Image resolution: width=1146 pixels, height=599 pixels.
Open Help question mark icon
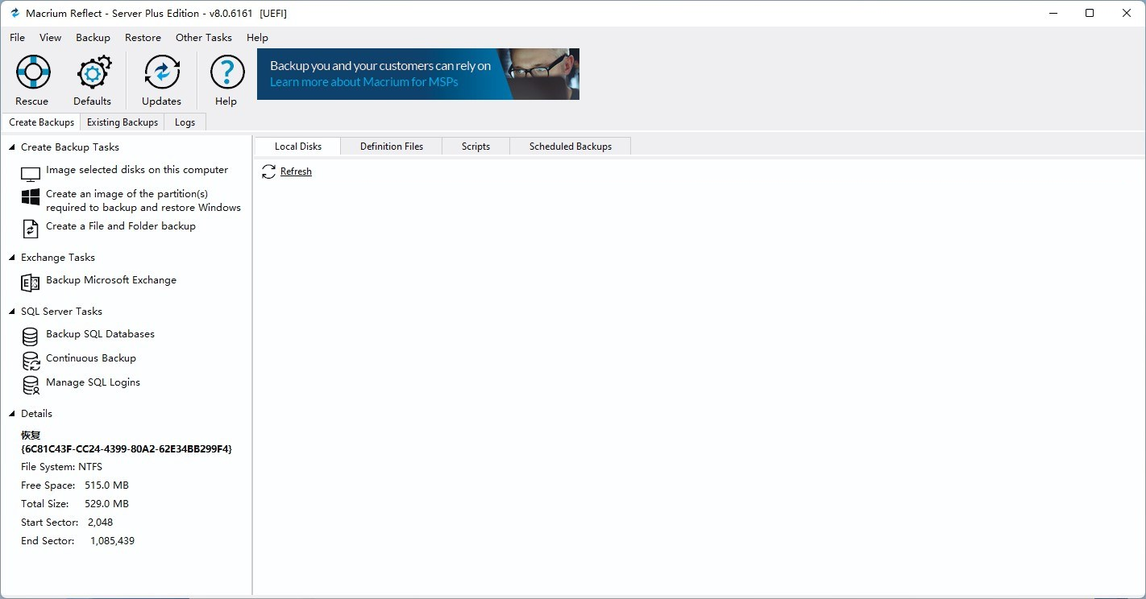click(x=226, y=73)
